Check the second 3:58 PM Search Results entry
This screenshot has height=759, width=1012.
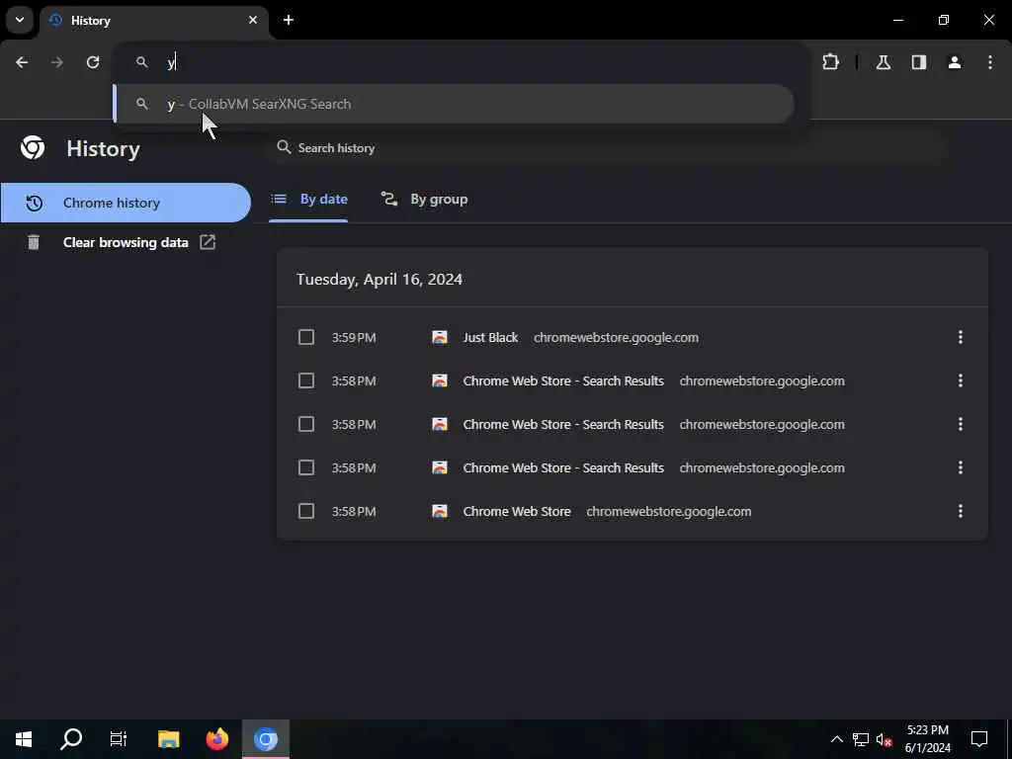pyautogui.click(x=306, y=424)
